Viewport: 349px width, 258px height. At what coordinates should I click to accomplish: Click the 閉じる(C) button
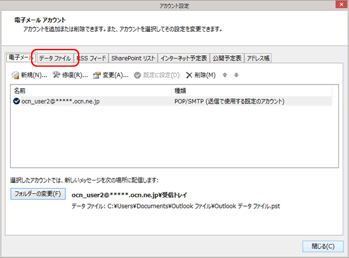tap(323, 247)
